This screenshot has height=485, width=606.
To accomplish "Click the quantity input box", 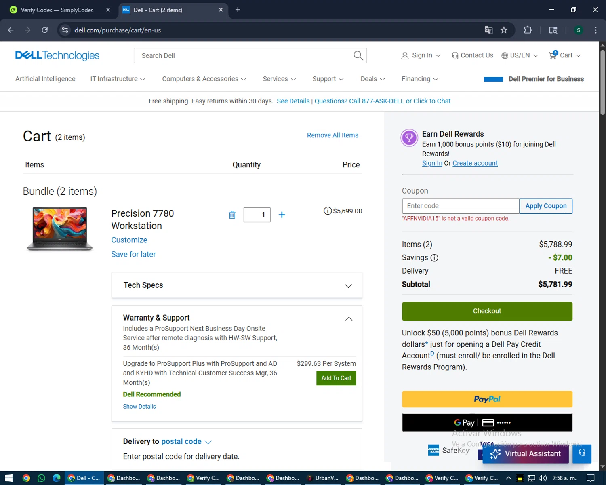I will click(x=257, y=215).
